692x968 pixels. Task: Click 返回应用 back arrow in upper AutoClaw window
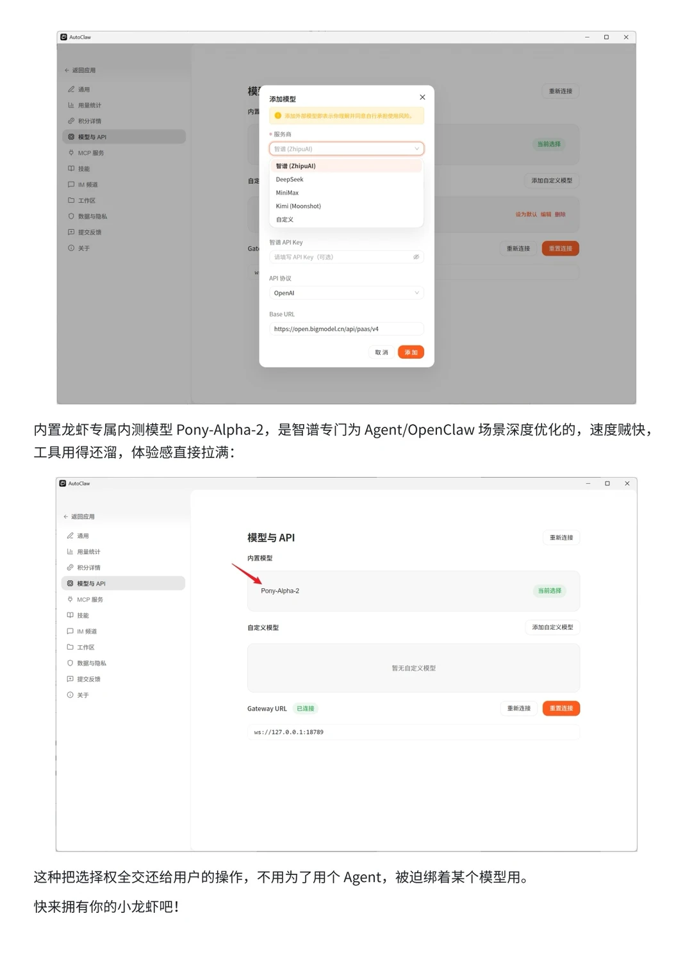67,70
